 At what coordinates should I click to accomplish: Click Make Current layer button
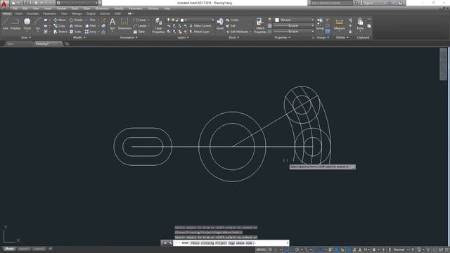(x=200, y=26)
